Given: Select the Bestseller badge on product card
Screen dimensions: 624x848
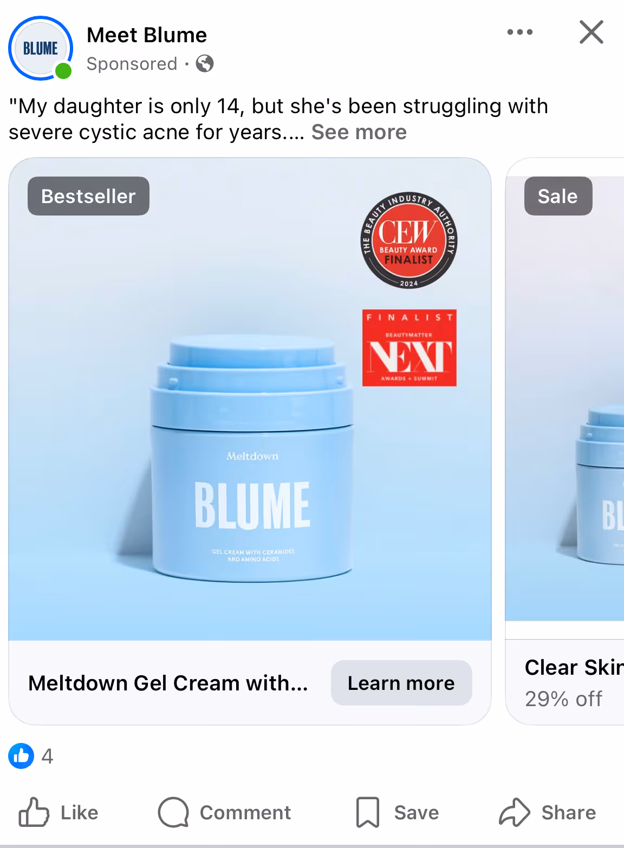Looking at the screenshot, I should tap(88, 196).
